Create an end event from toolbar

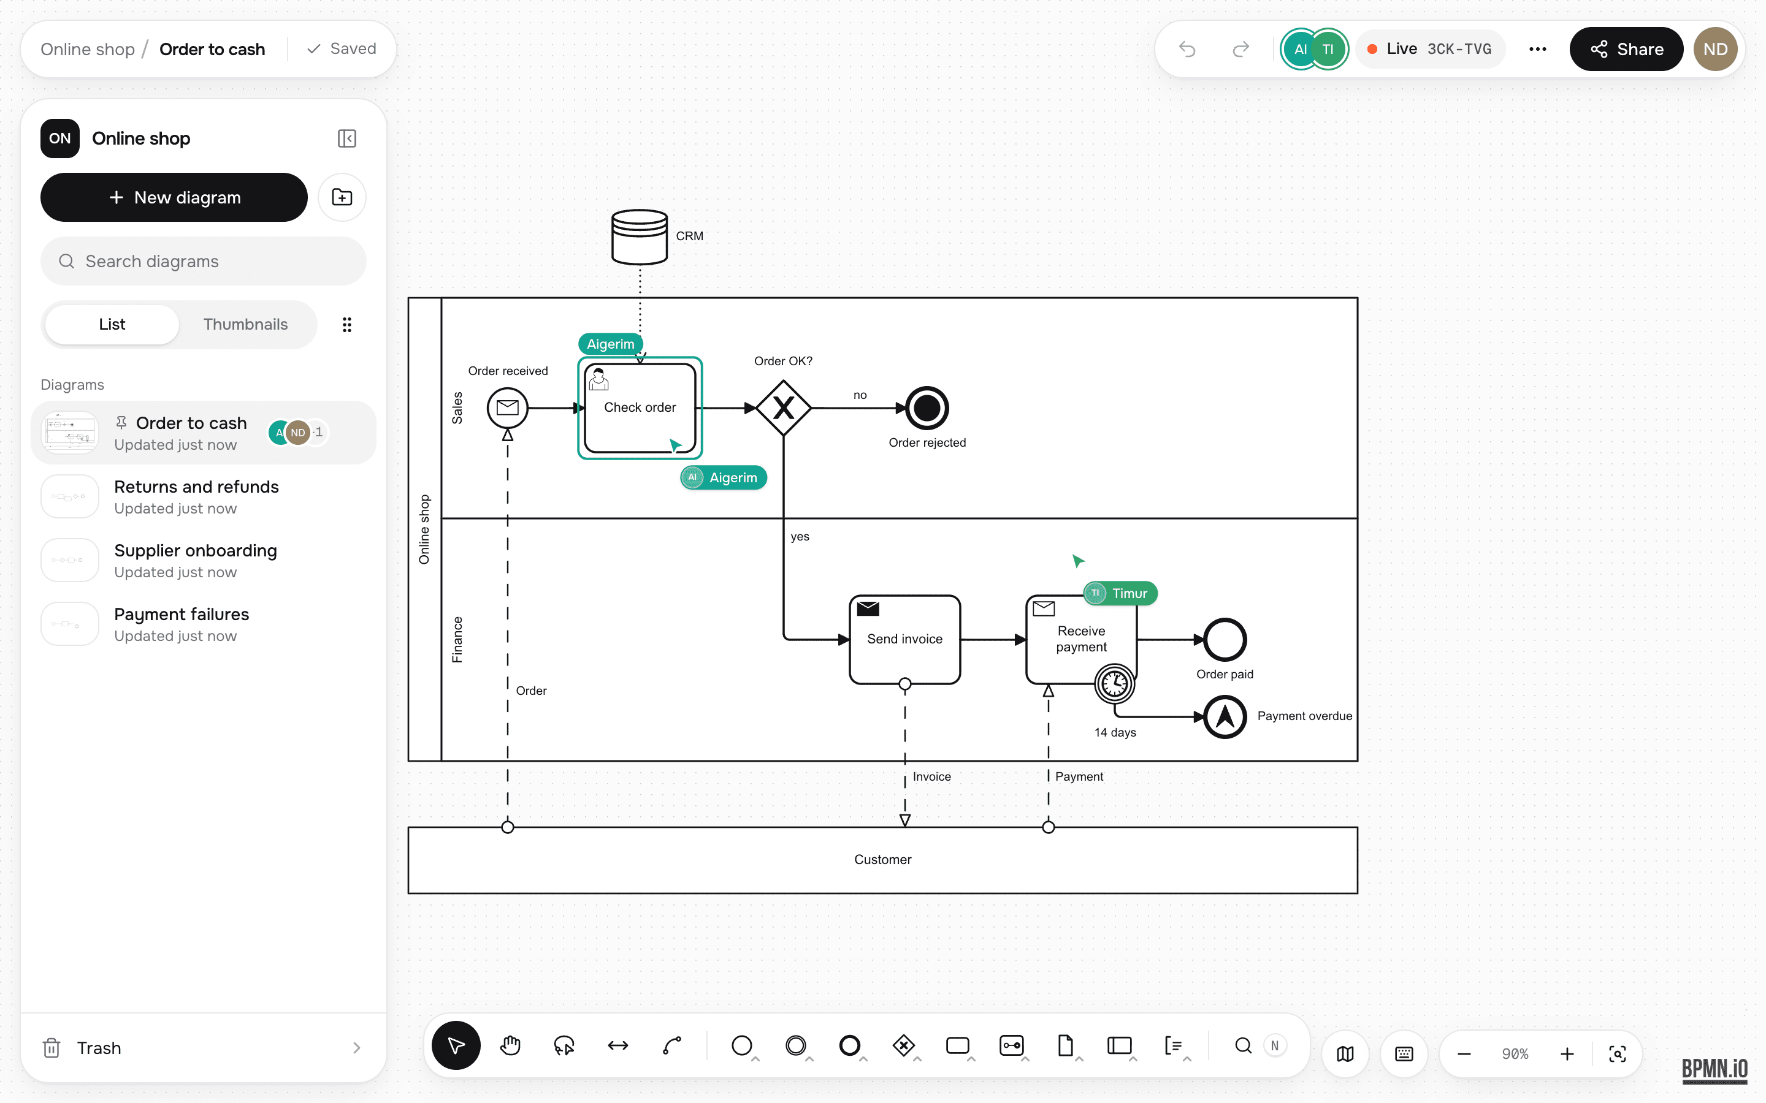[850, 1045]
